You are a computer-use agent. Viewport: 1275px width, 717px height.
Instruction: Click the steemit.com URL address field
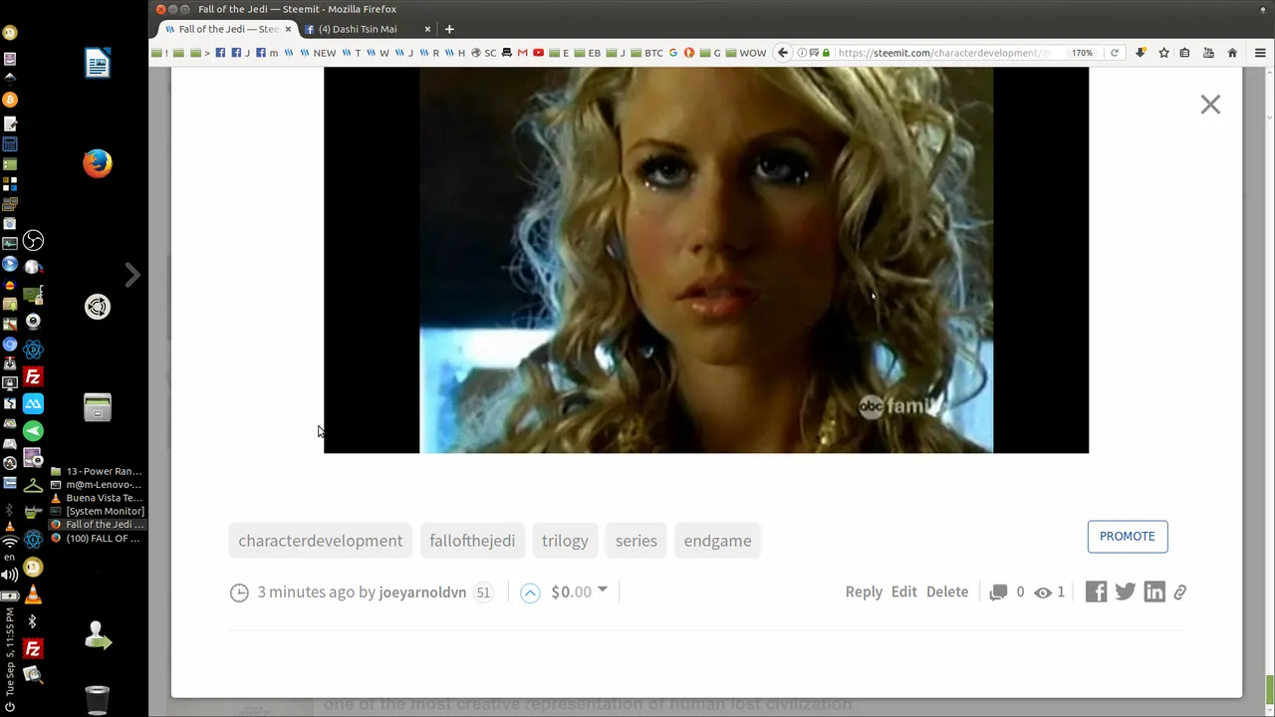pos(941,53)
